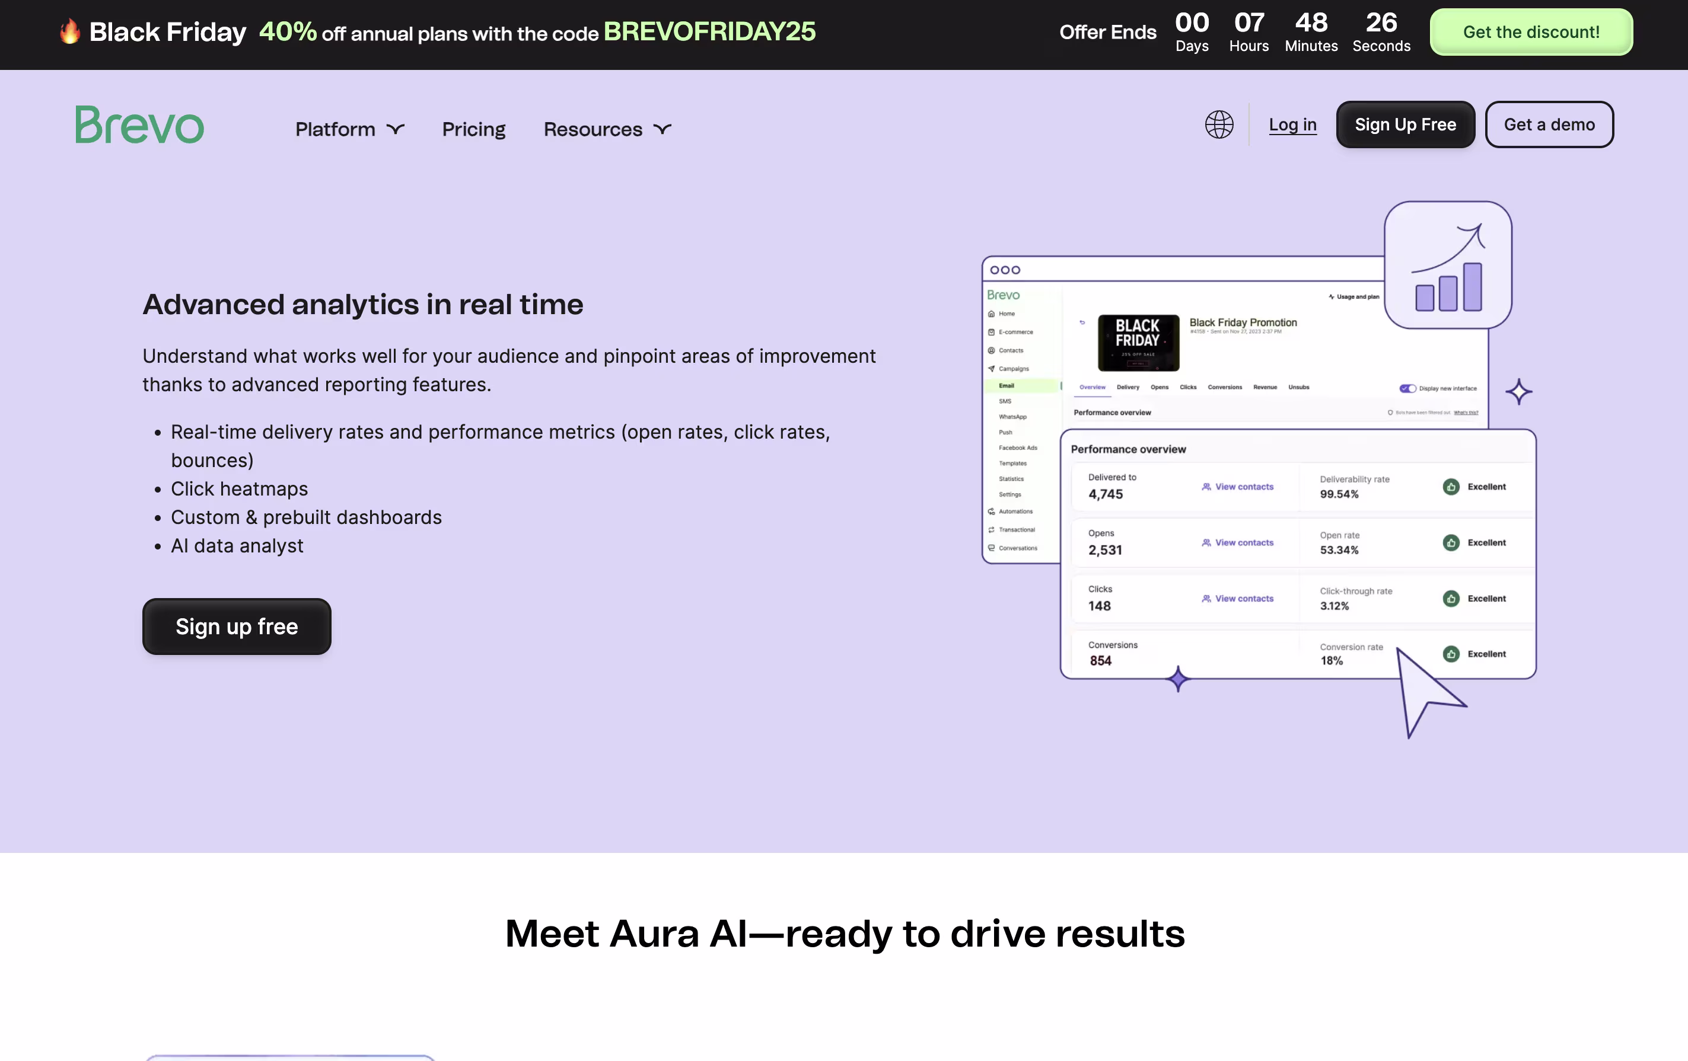Open the Conversions tab of Black Friday Promotion
Screen dimensions: 1688x1061
1225,386
